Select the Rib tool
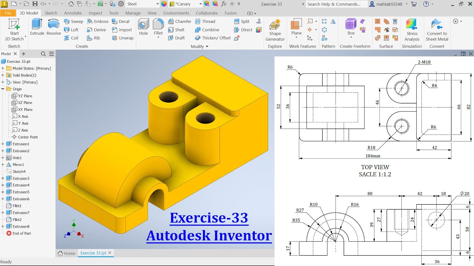 [93, 38]
